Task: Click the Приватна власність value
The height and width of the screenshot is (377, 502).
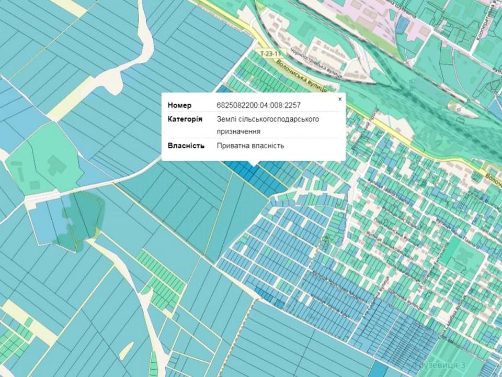Action: pos(250,145)
